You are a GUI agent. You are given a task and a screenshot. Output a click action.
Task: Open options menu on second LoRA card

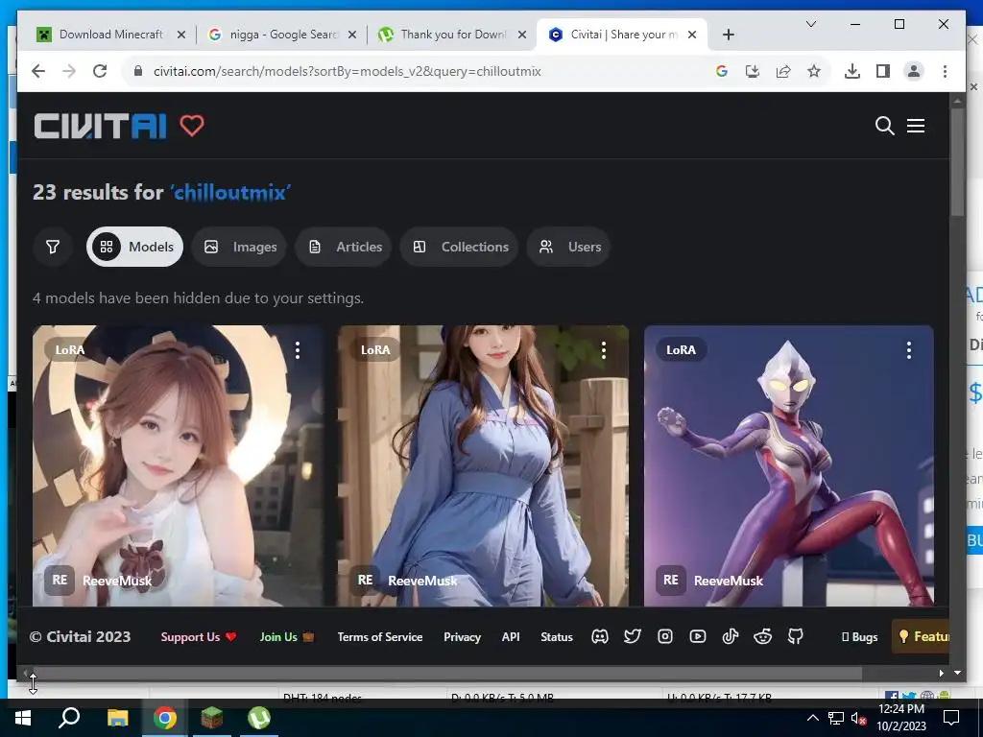604,350
